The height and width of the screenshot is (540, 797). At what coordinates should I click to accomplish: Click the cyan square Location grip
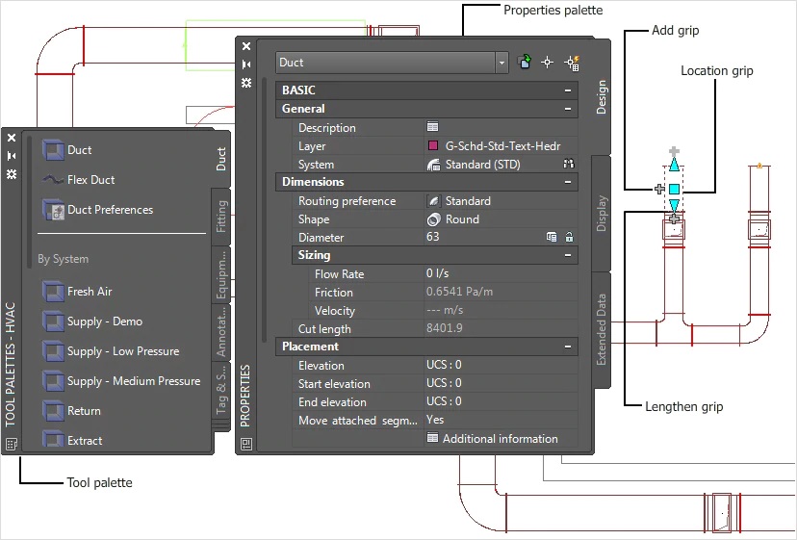click(674, 190)
